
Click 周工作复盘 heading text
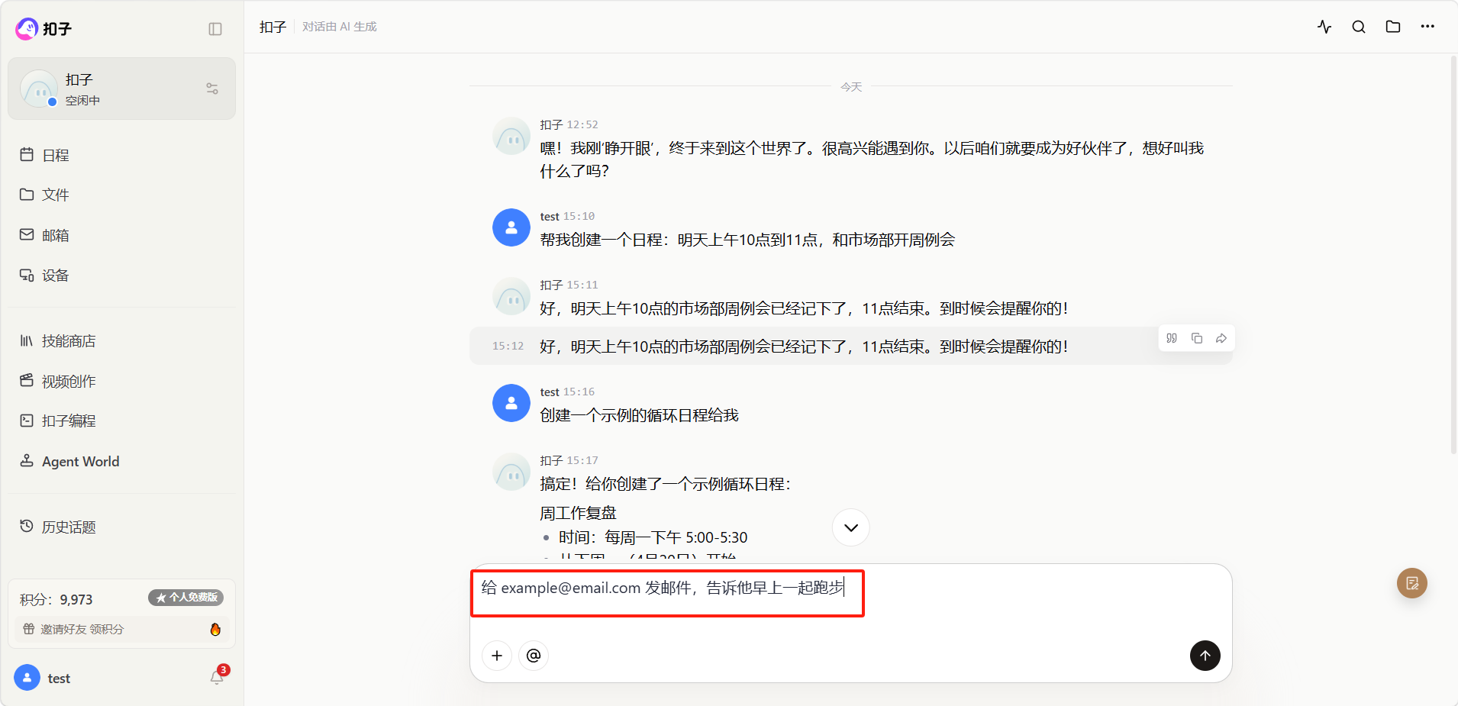[x=578, y=513]
